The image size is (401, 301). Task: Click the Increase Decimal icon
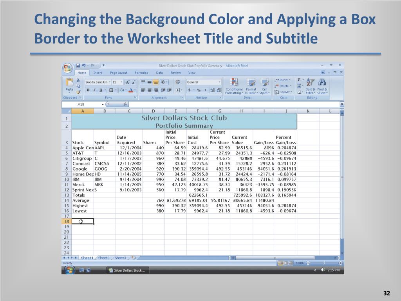[x=213, y=90]
